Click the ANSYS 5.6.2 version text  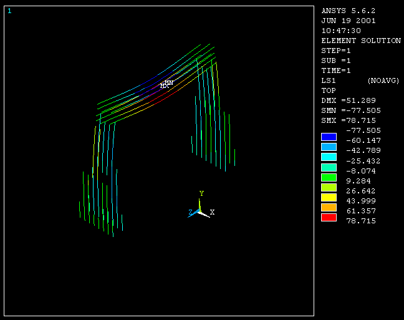(348, 11)
